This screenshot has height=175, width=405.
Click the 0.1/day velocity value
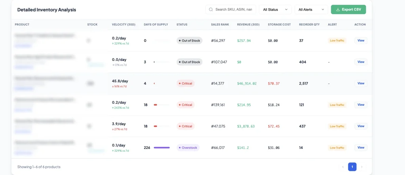[119, 145]
